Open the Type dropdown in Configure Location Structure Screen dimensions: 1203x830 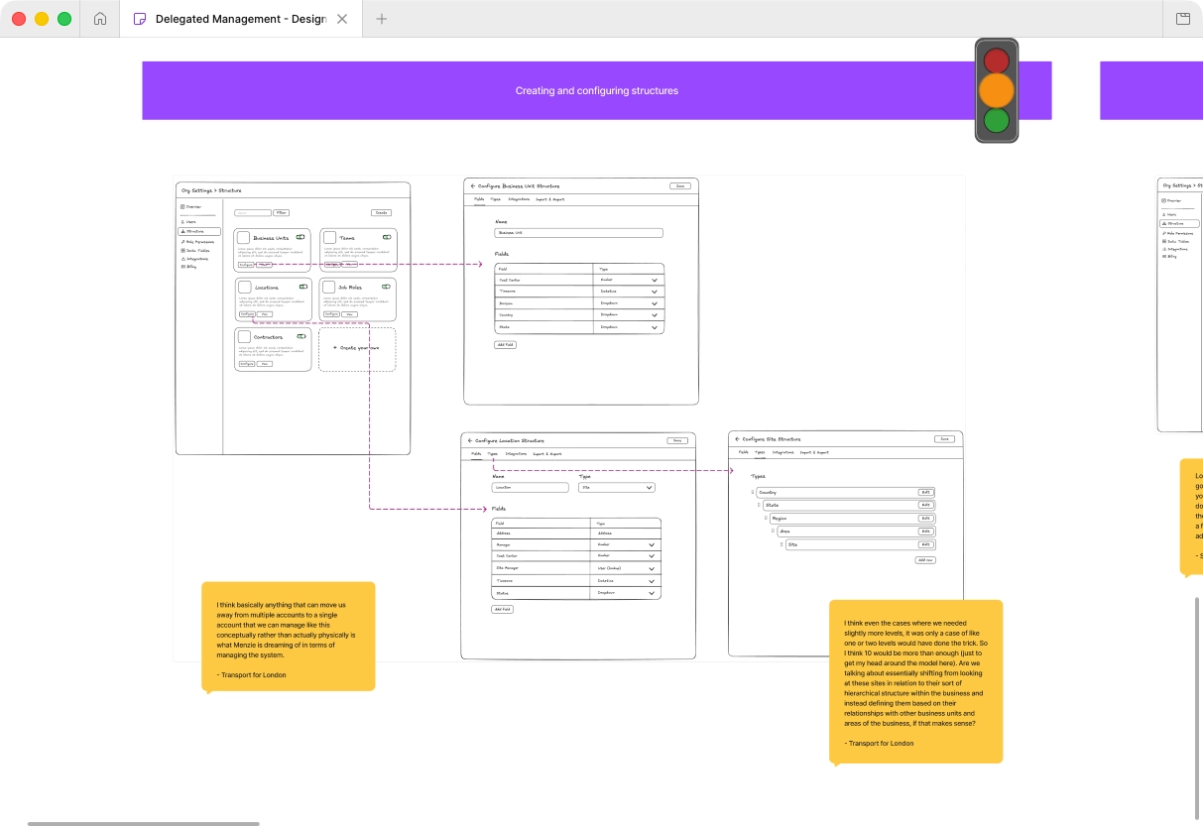(x=617, y=488)
